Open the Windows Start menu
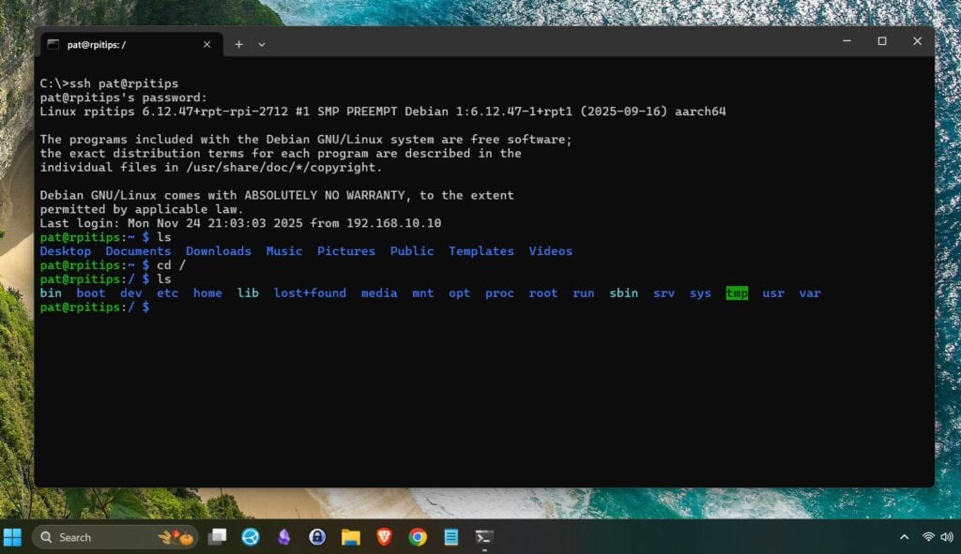This screenshot has height=554, width=961. click(13, 537)
